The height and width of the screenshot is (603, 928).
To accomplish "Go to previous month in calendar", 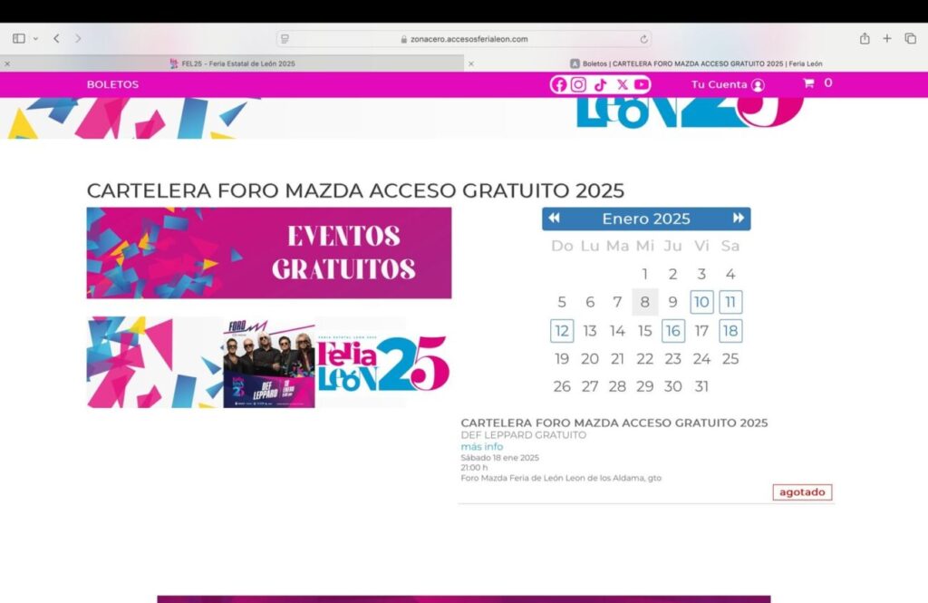I will (555, 219).
